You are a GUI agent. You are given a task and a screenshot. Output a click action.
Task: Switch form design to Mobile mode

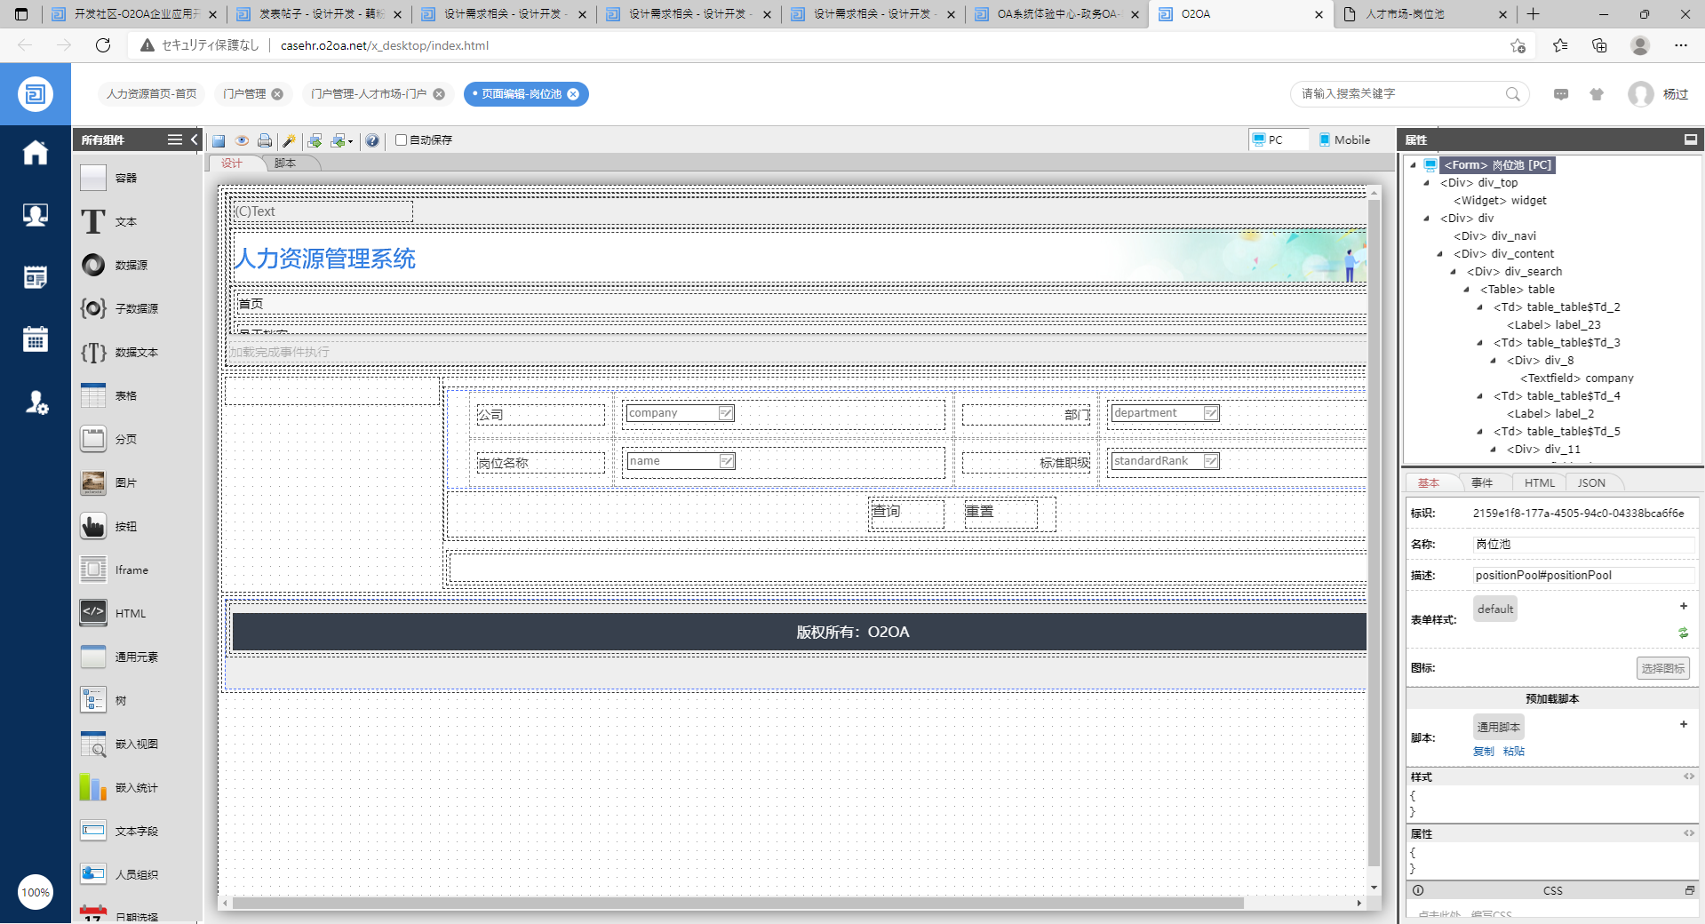point(1343,139)
